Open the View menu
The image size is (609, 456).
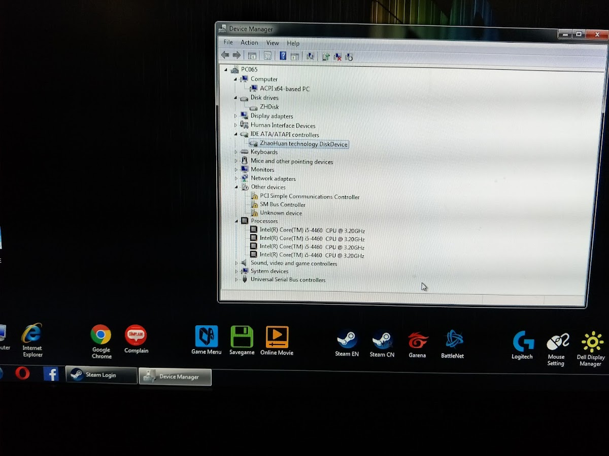click(273, 43)
